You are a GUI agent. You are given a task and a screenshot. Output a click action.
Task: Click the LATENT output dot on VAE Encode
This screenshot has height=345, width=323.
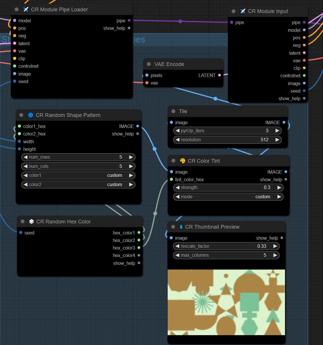pyautogui.click(x=219, y=75)
